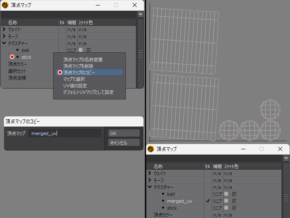Click the grip handle on top panel scrollbar
290x218 pixels.
click(x=141, y=53)
